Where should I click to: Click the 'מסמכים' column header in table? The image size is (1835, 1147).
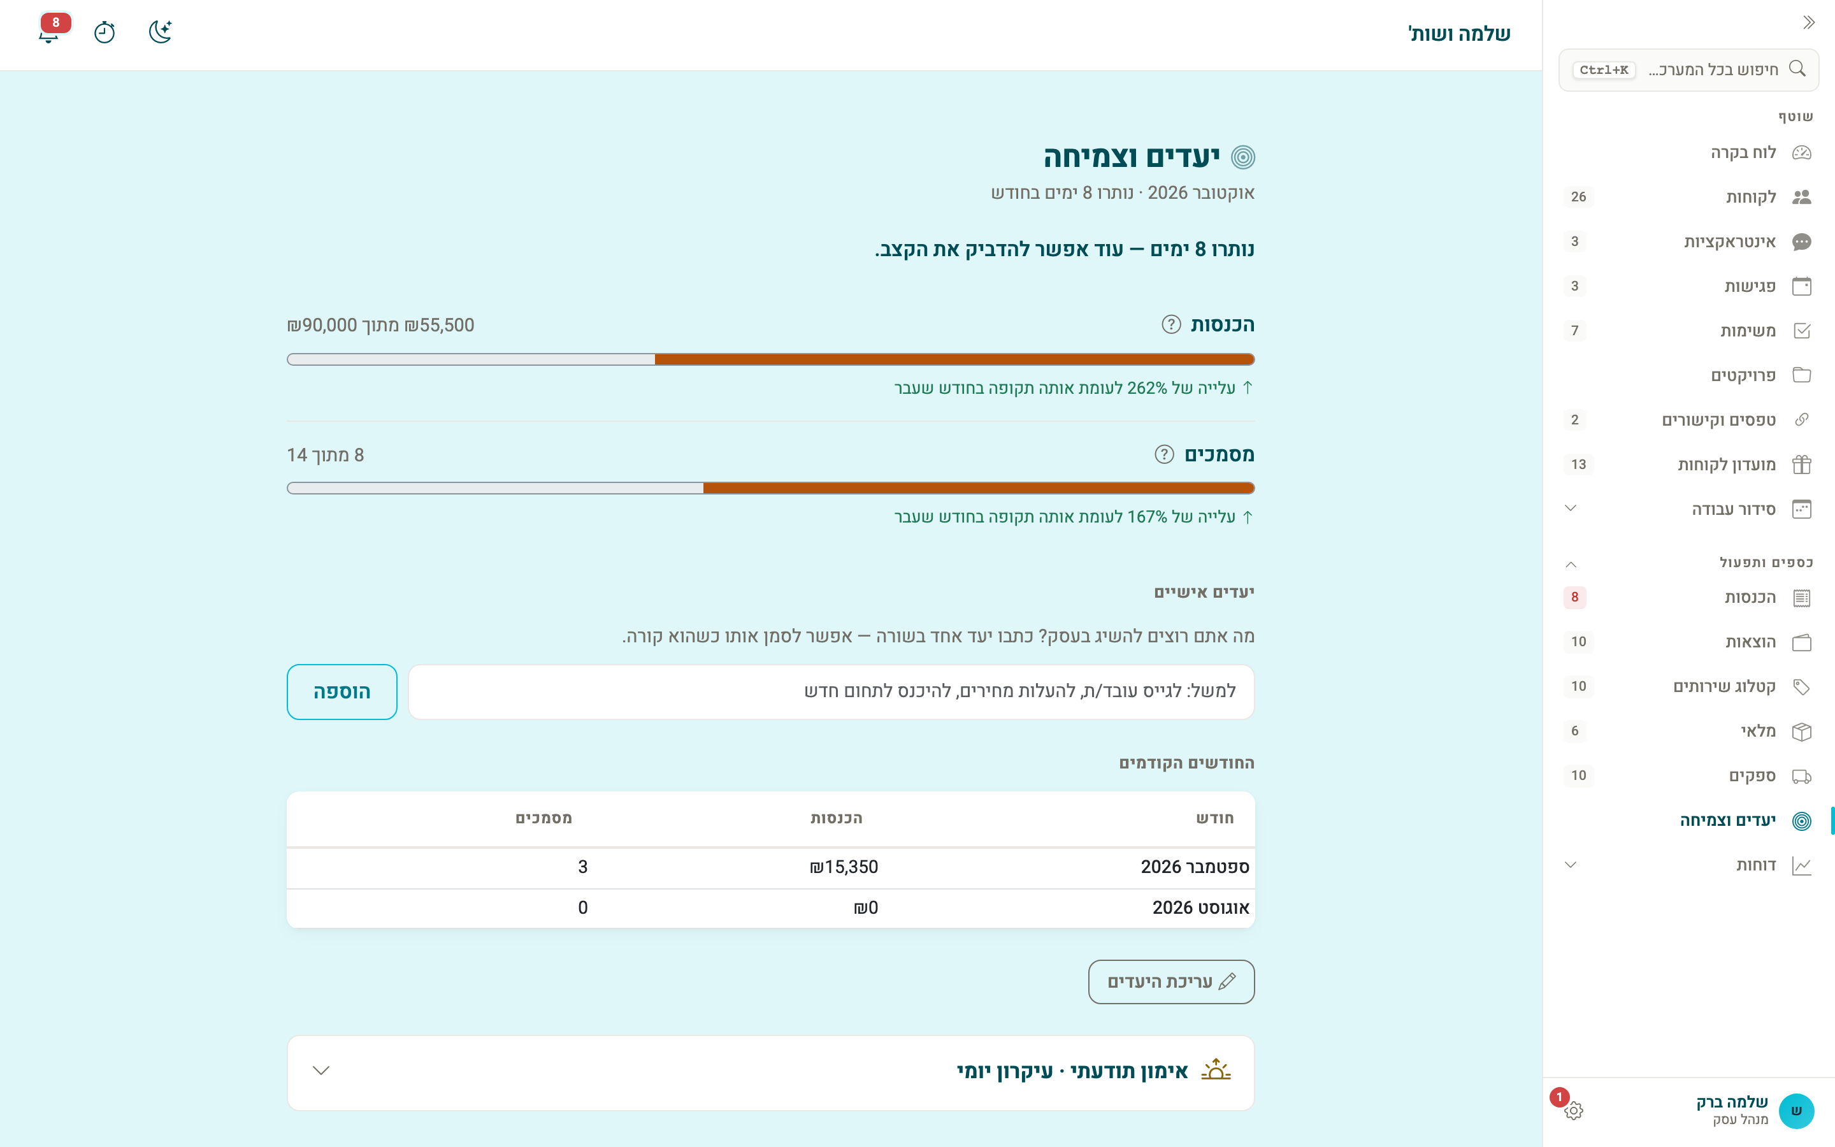(x=543, y=819)
